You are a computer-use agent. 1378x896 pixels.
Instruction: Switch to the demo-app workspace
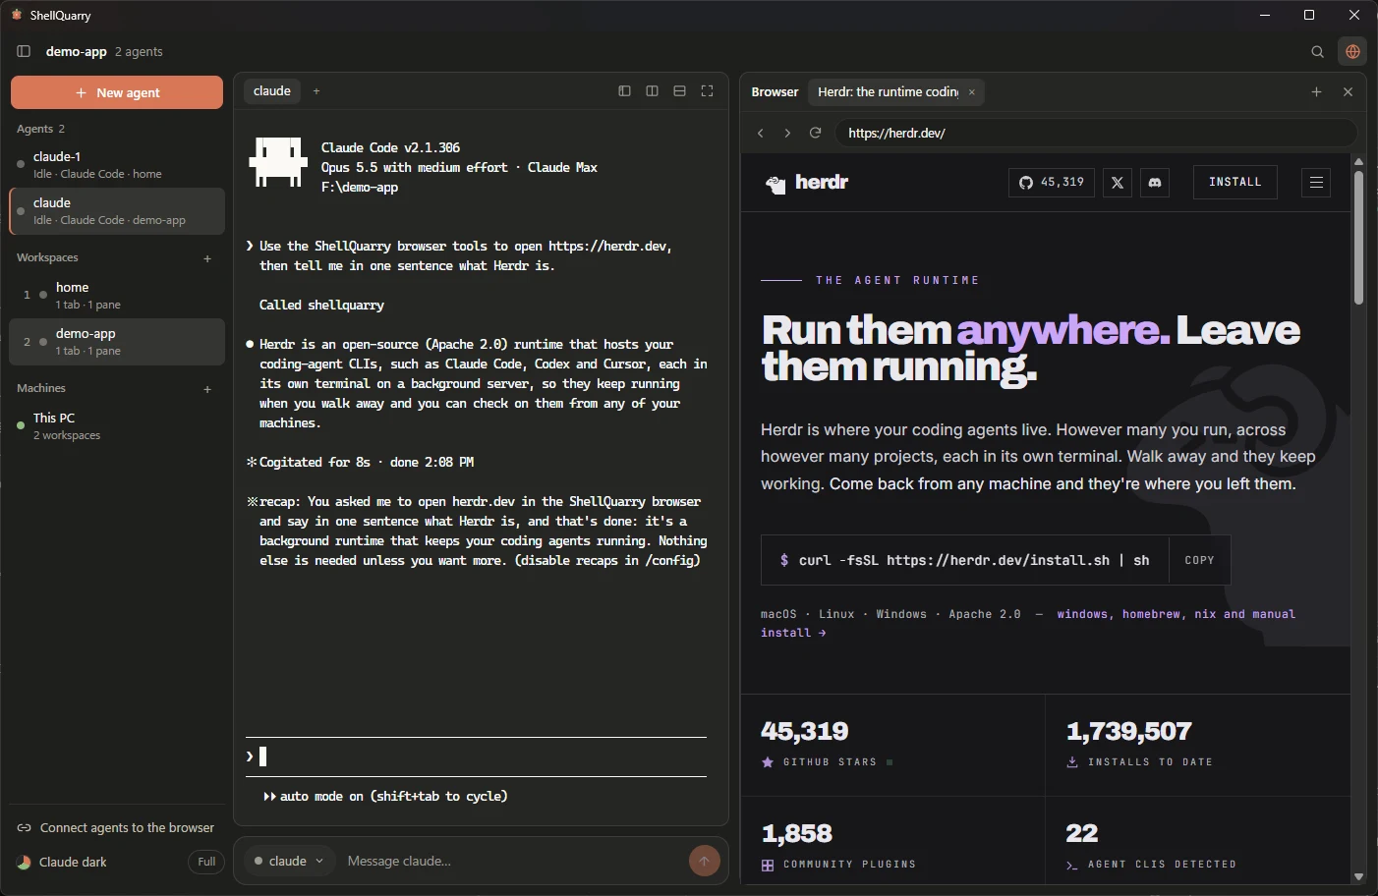[117, 342]
